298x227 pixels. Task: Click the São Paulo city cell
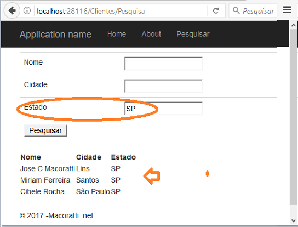[x=93, y=191]
